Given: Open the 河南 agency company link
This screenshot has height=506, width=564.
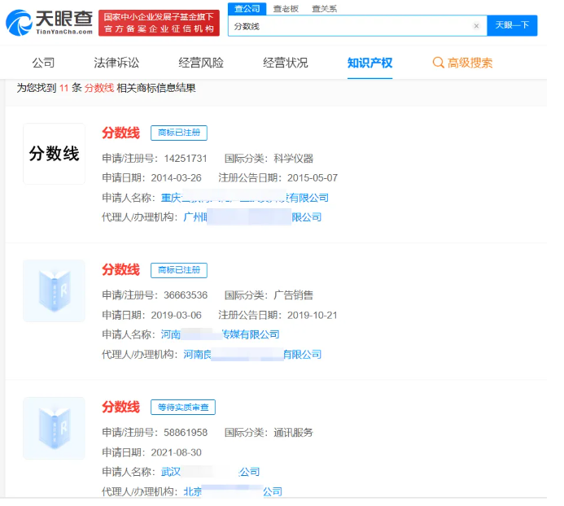Looking at the screenshot, I should coord(252,354).
